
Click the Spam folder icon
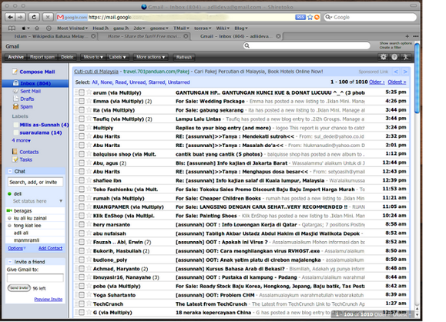pos(15,106)
